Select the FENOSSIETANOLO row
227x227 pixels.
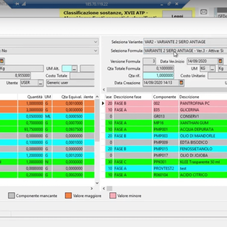point(166,149)
